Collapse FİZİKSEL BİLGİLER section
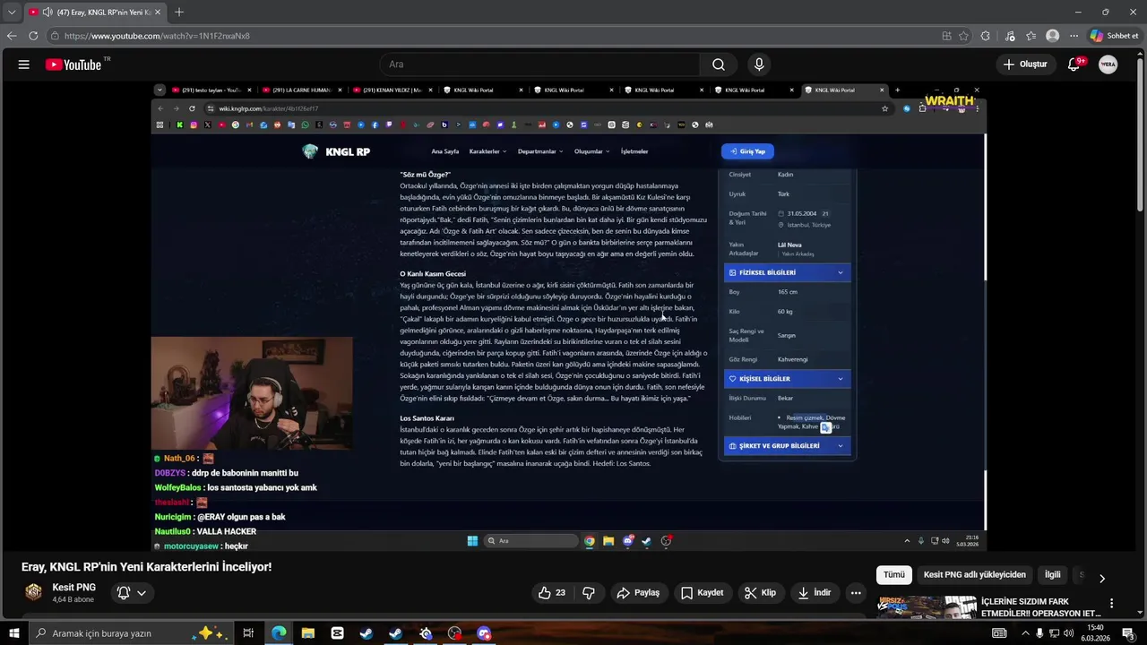Viewport: 1147px width, 645px height. tap(787, 272)
